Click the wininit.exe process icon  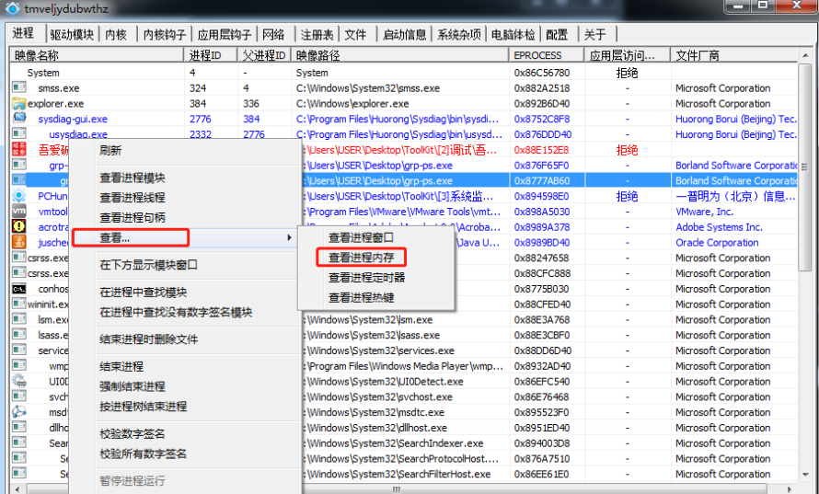[18, 304]
